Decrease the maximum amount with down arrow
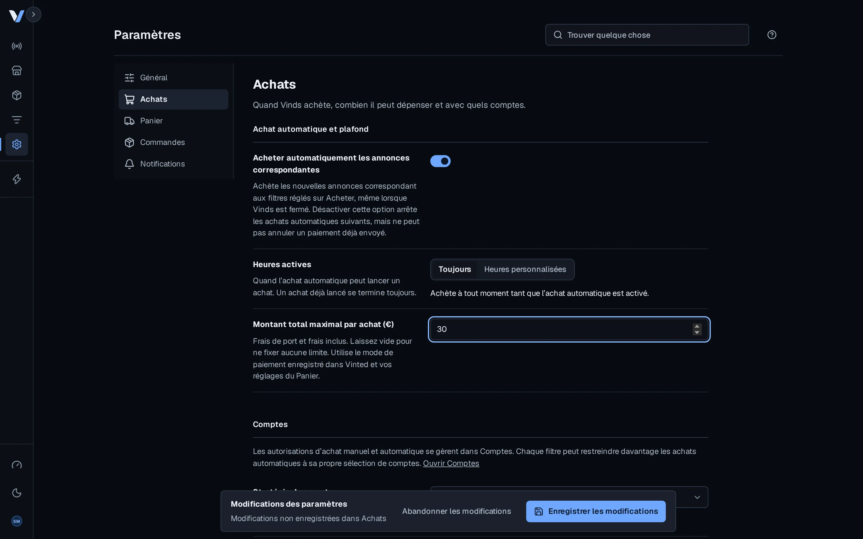This screenshot has width=863, height=539. click(x=697, y=333)
